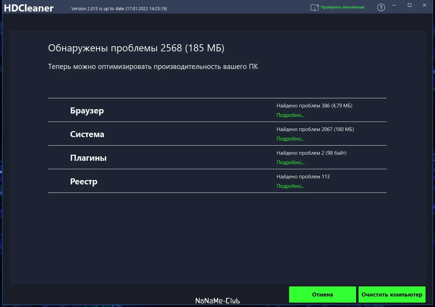
Task: Open 'Подробно...' details for Реестр
Action: click(x=290, y=186)
